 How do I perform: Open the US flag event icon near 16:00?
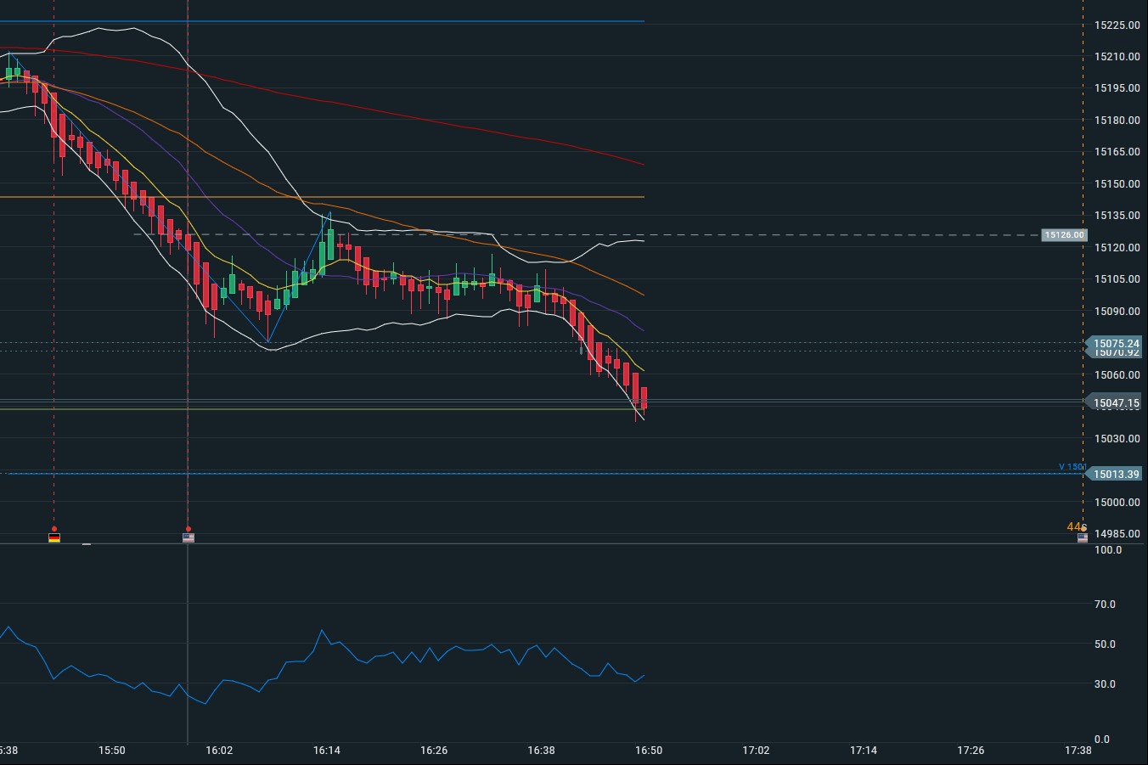pos(189,537)
